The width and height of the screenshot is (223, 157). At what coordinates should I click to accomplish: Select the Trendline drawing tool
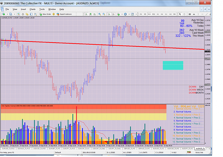pyautogui.click(x=207, y=14)
